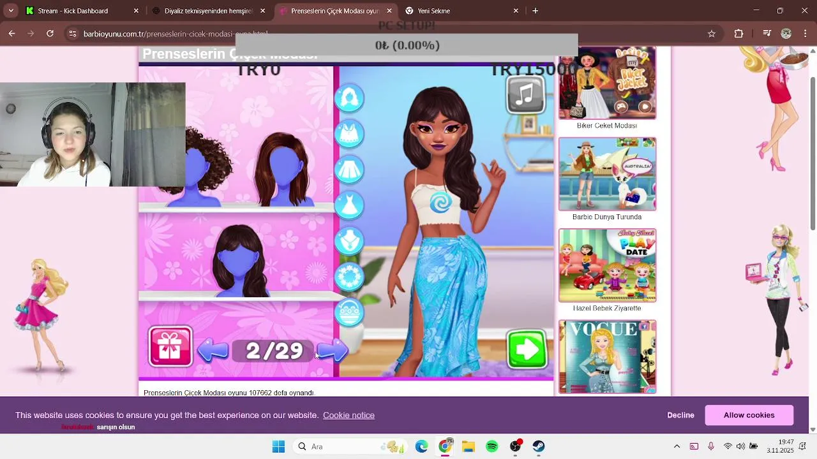
Task: Select the handbag category icon
Action: pyautogui.click(x=349, y=312)
